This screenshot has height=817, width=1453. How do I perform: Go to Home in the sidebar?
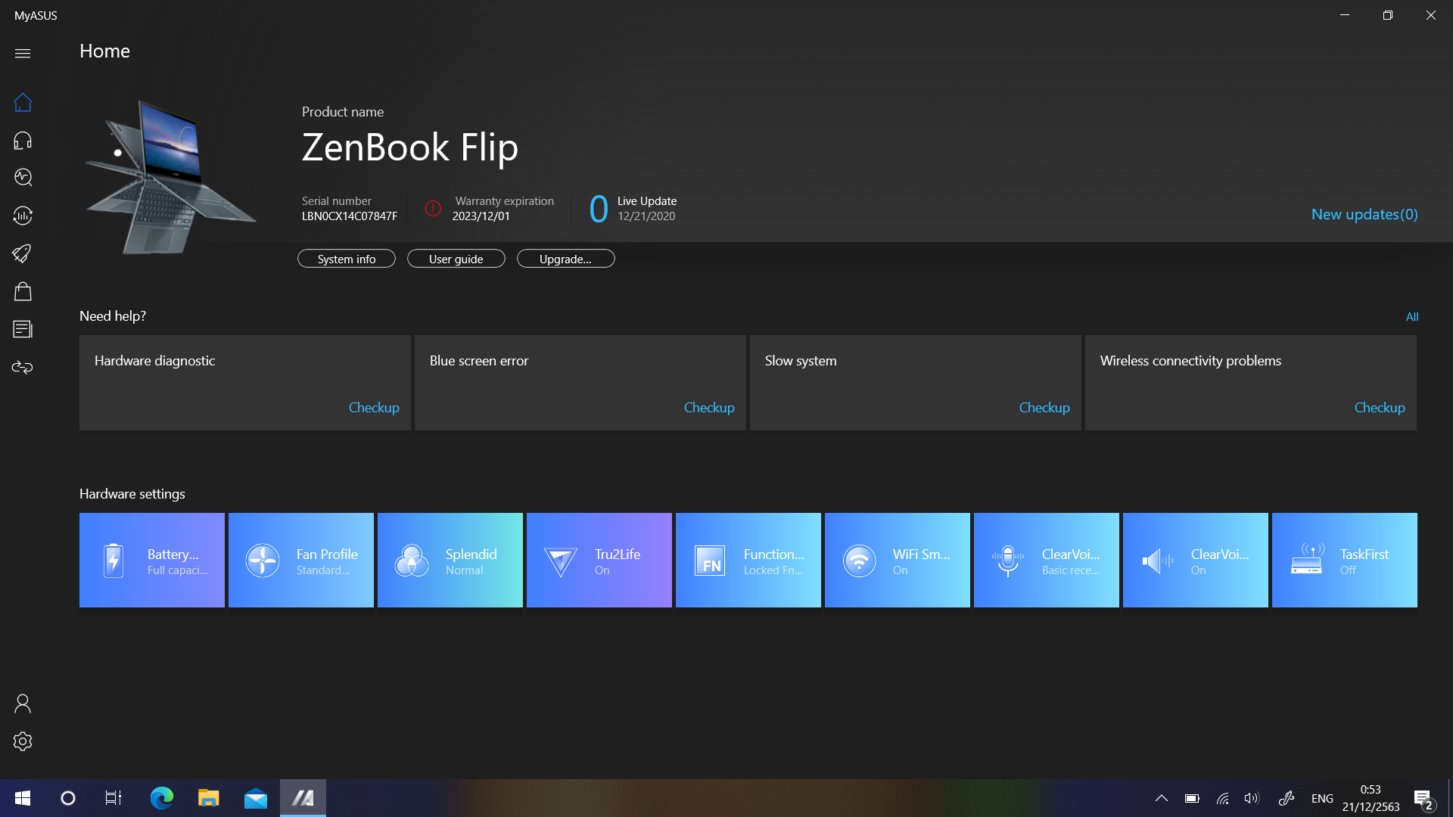23,102
